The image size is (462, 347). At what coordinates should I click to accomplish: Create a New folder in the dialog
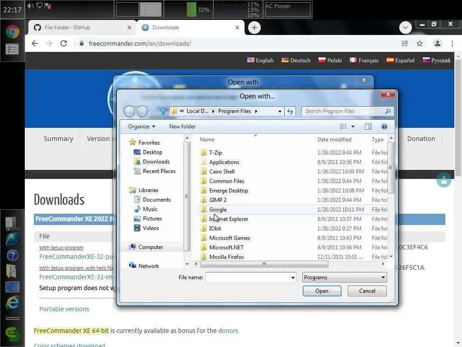(x=182, y=127)
